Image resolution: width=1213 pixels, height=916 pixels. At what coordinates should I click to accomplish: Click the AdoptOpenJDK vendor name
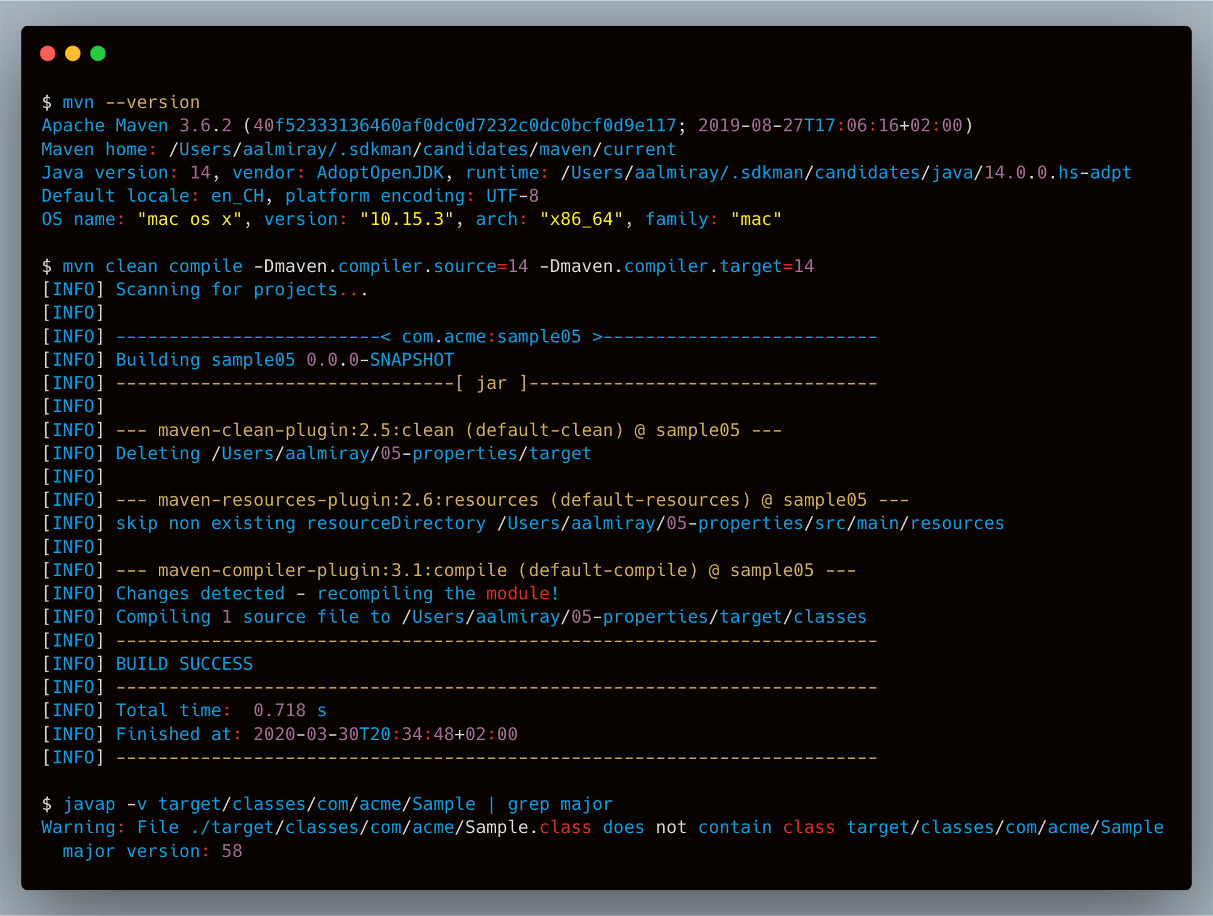click(380, 173)
